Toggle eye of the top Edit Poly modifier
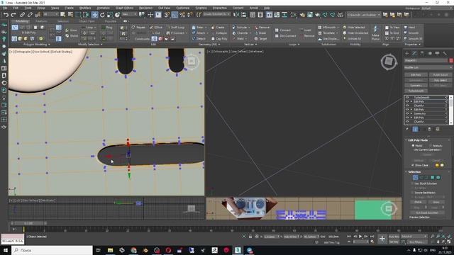The width and height of the screenshot is (454, 255). [x=407, y=102]
